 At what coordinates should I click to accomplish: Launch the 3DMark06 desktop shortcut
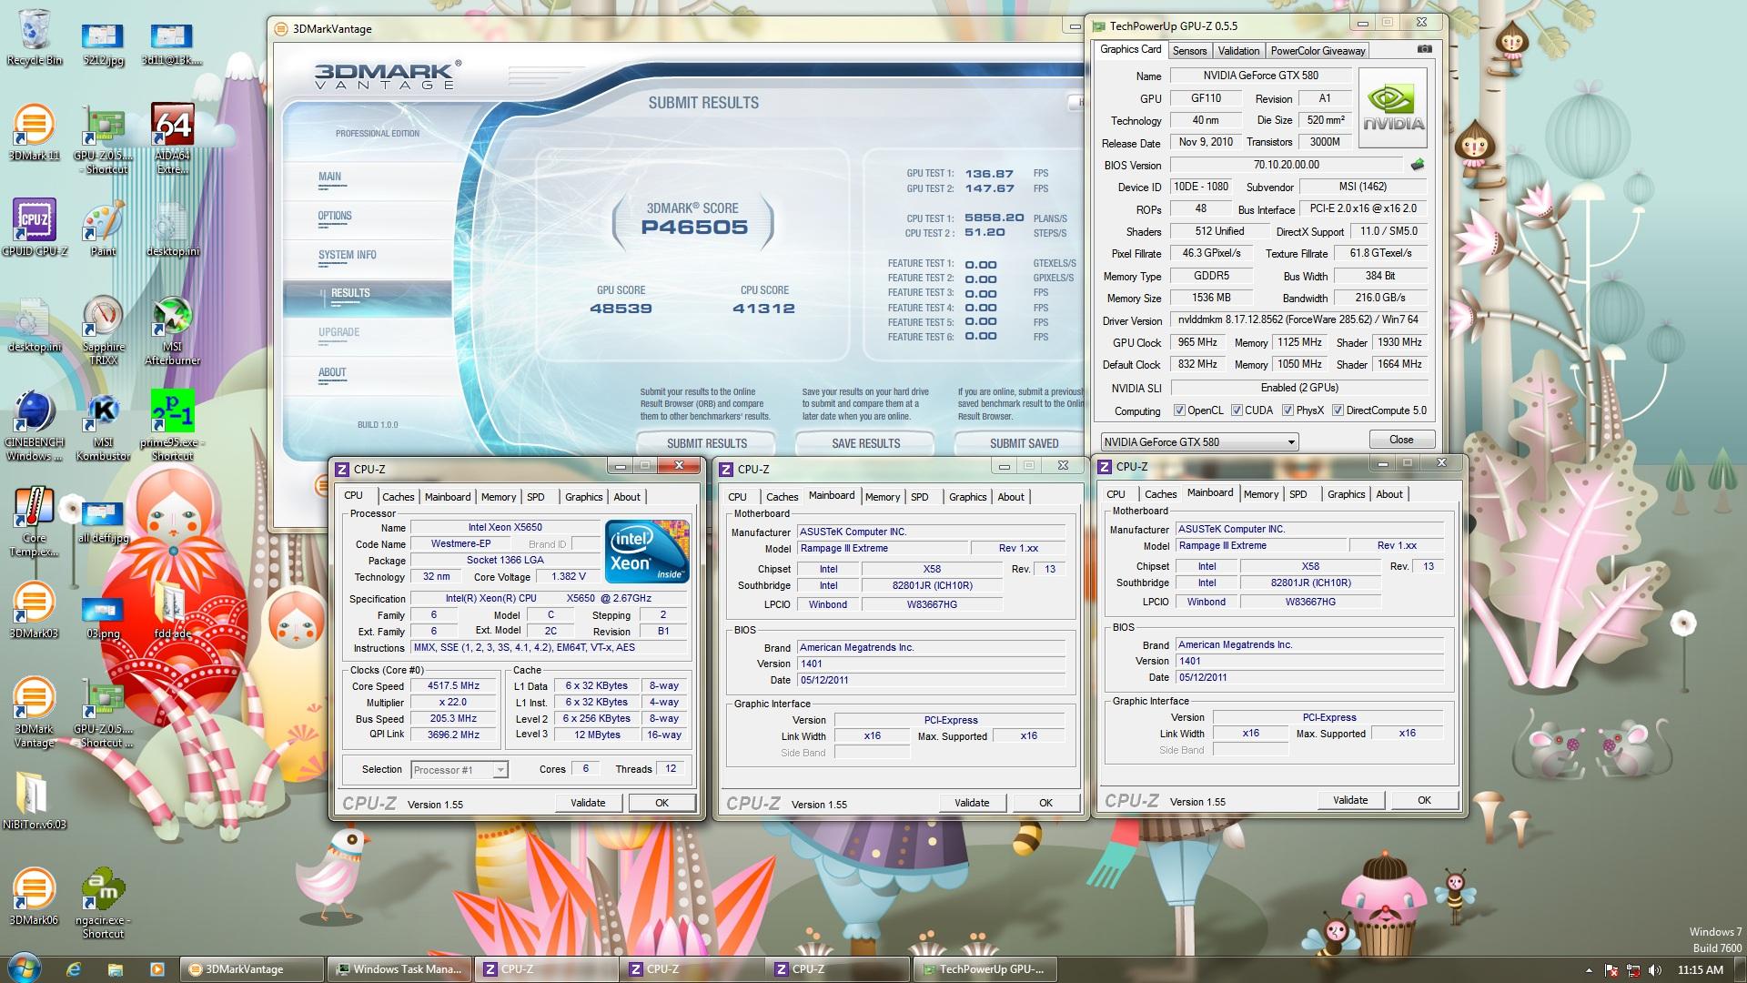click(x=35, y=897)
